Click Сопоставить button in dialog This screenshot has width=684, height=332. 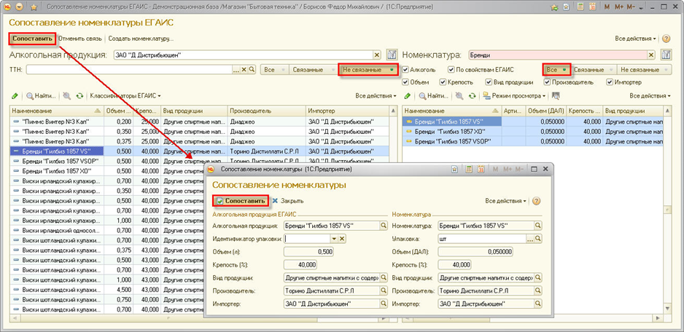[x=241, y=201]
